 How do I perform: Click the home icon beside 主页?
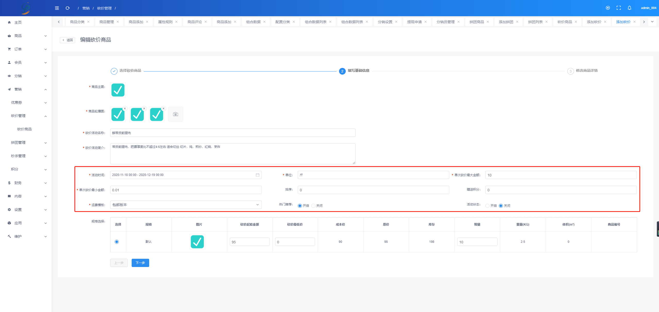click(9, 22)
